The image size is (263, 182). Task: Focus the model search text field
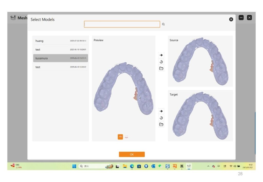click(122, 24)
